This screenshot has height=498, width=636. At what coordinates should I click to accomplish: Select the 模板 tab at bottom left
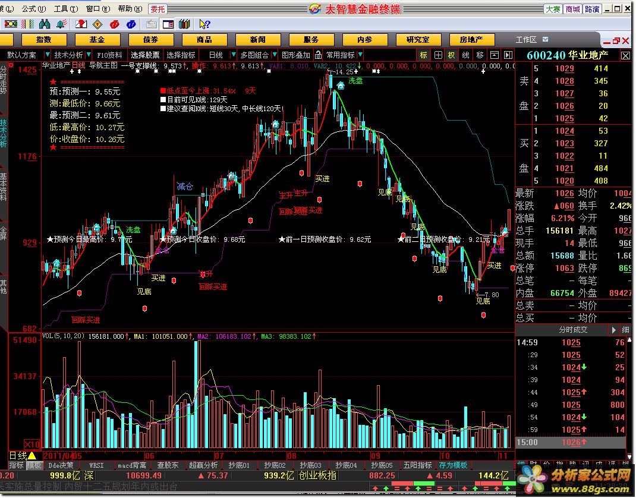coord(34,465)
